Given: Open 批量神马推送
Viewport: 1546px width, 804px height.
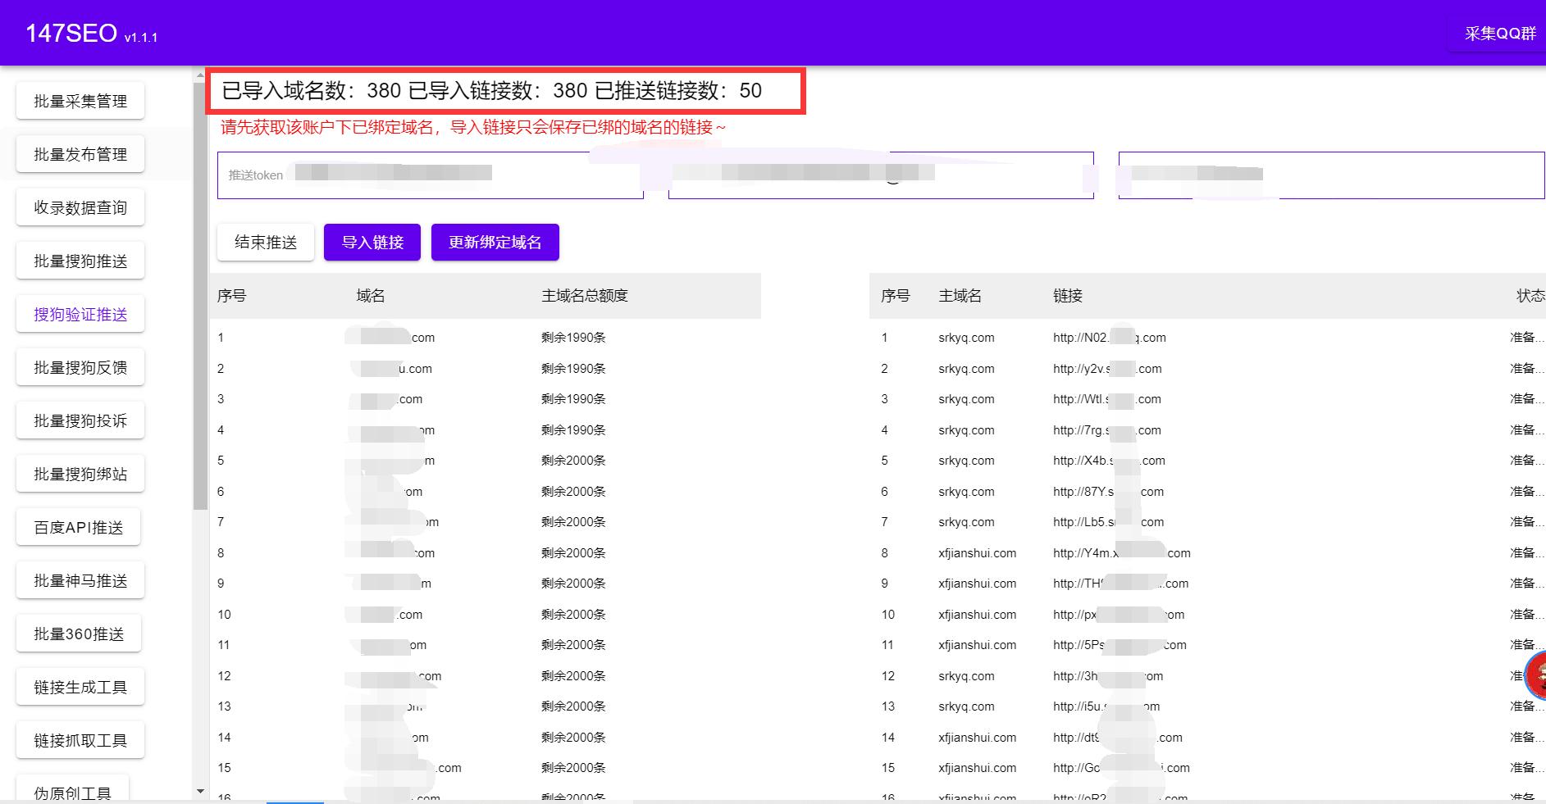Looking at the screenshot, I should (x=80, y=579).
